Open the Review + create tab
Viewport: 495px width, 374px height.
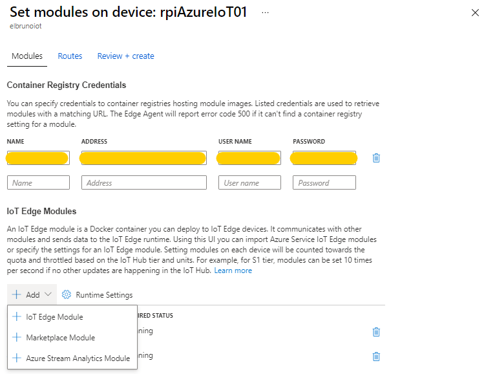point(125,56)
